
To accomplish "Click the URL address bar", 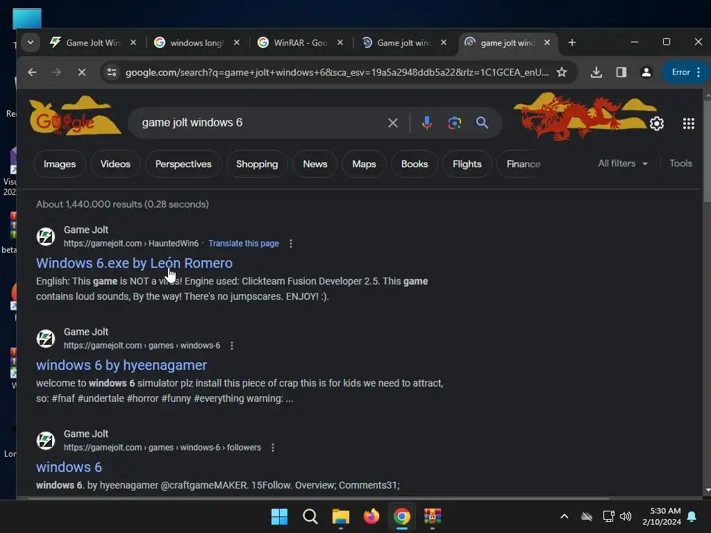I will pyautogui.click(x=337, y=72).
